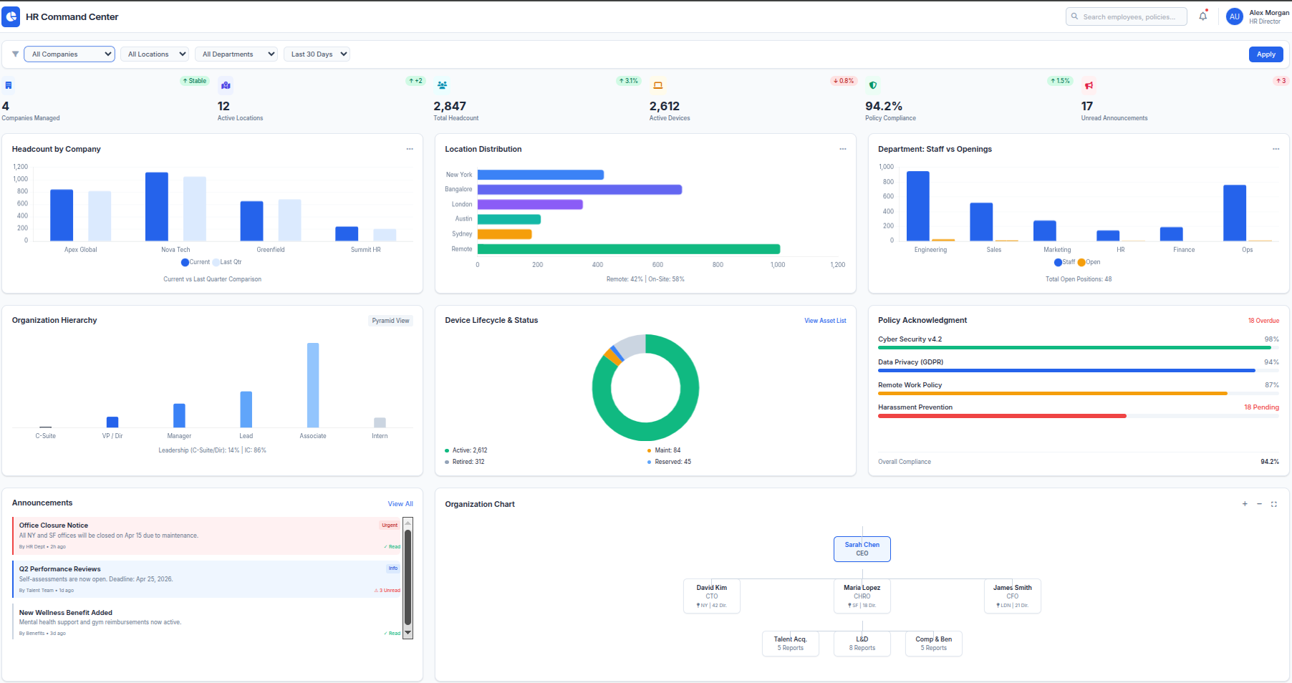This screenshot has height=683, width=1292.
Task: Click the Remote bar in Location Distribution
Action: click(x=629, y=249)
